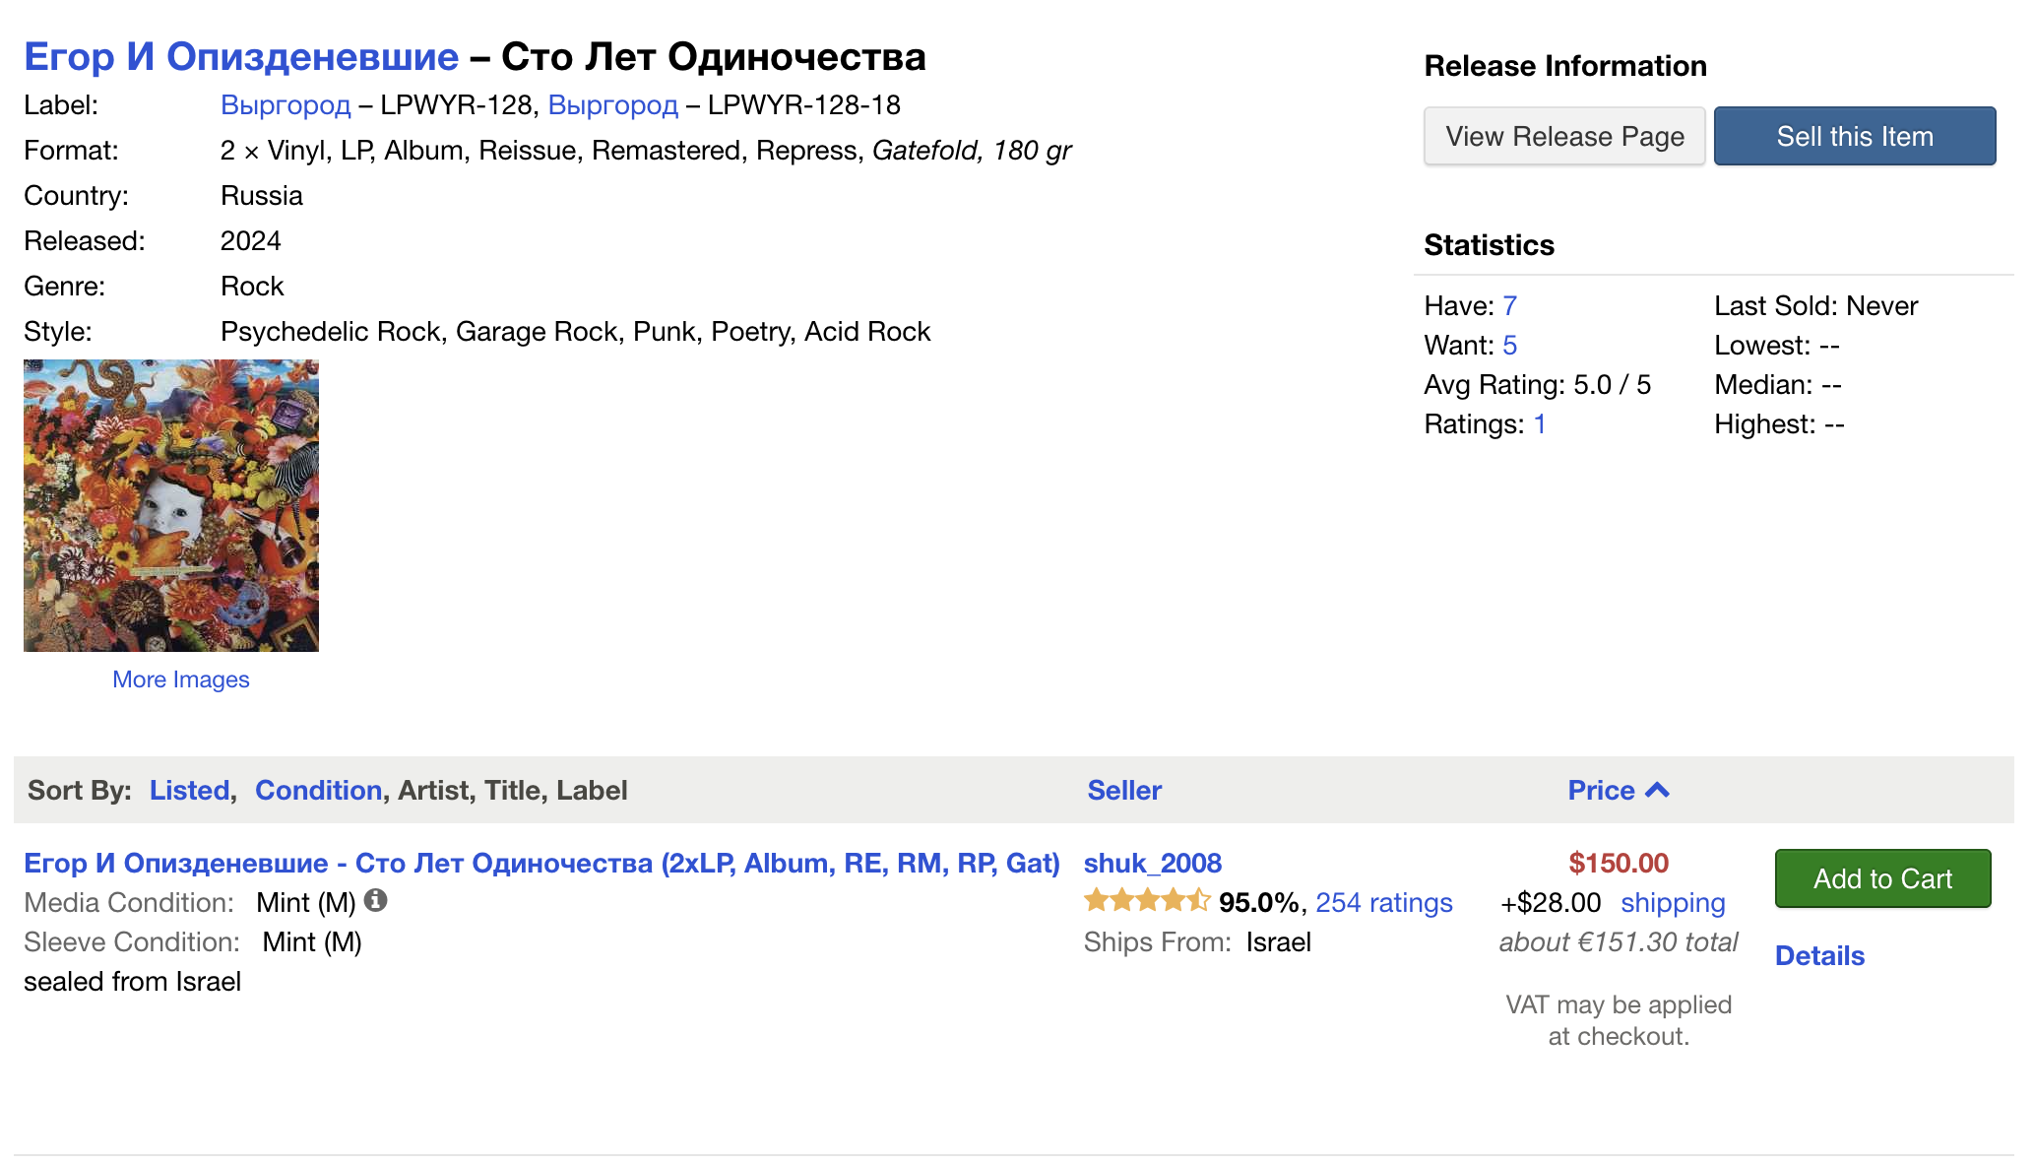Click the Want count 5 link
This screenshot has height=1164, width=2034.
pos(1509,345)
